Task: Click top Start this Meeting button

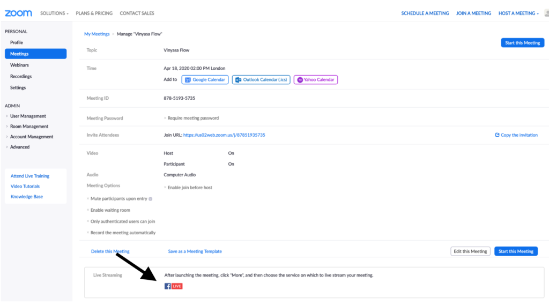Action: click(x=522, y=43)
